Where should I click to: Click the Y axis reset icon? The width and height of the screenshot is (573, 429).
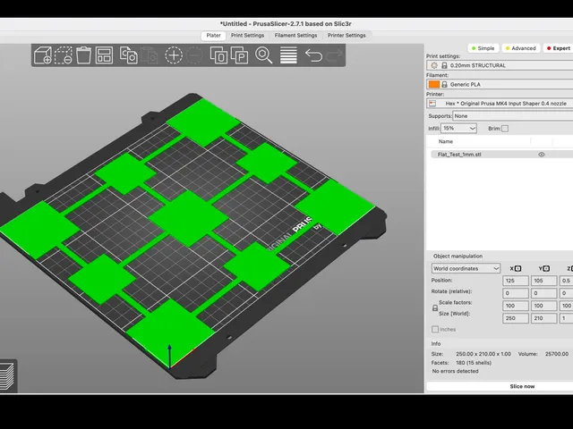546,268
